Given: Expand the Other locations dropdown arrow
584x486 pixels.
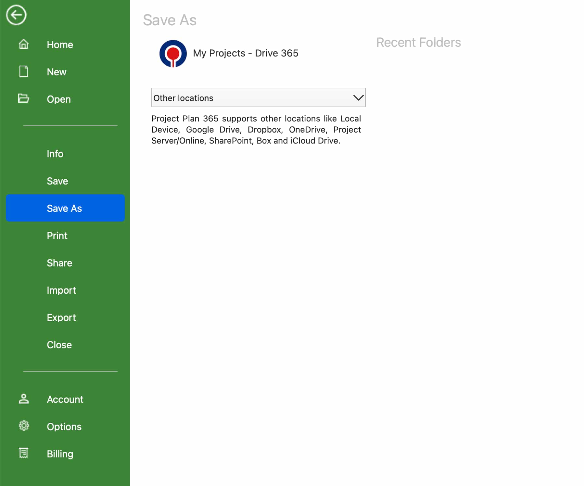Looking at the screenshot, I should pyautogui.click(x=358, y=98).
